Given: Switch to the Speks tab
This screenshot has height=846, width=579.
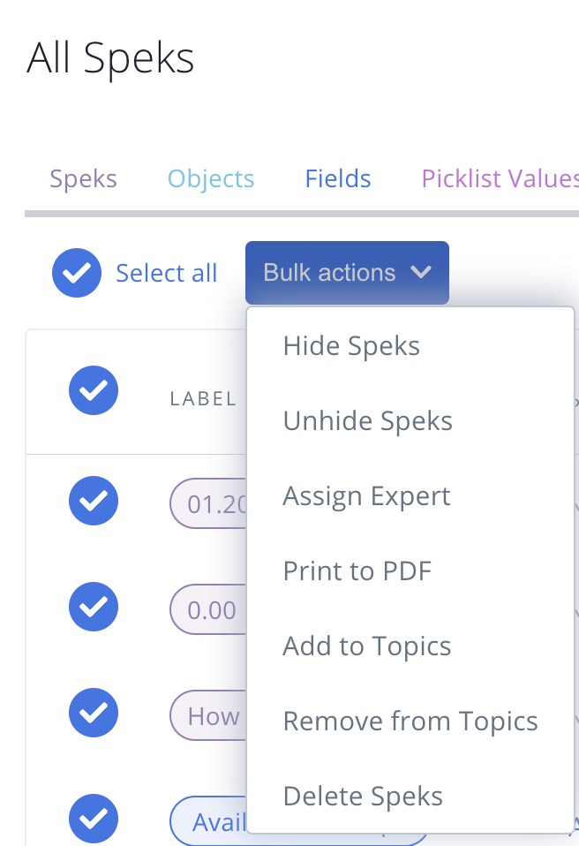Looking at the screenshot, I should coord(84,178).
